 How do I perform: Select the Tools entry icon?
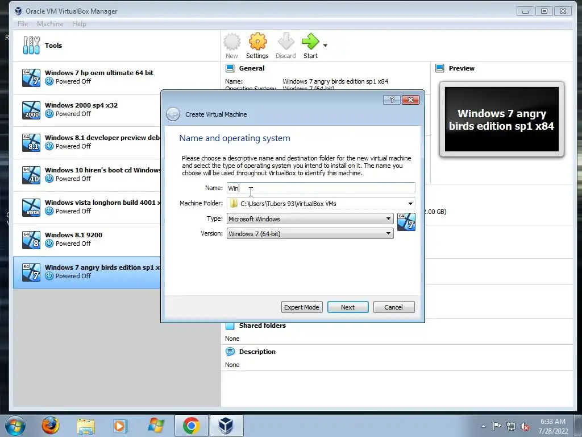[31, 46]
